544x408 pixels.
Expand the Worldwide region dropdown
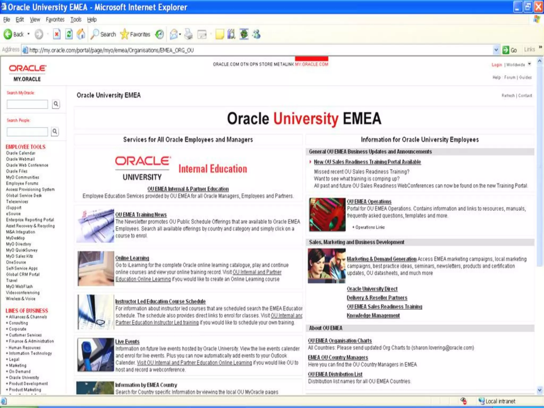(529, 64)
